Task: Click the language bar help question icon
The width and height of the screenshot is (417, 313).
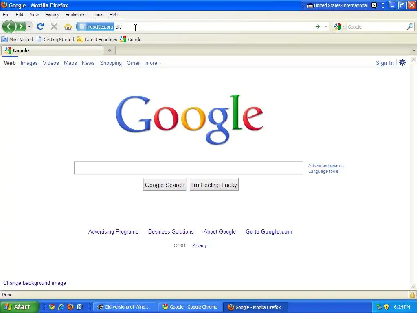Action: (374, 5)
